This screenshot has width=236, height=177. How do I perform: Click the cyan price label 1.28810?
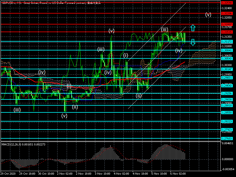pyautogui.click(x=227, y=106)
